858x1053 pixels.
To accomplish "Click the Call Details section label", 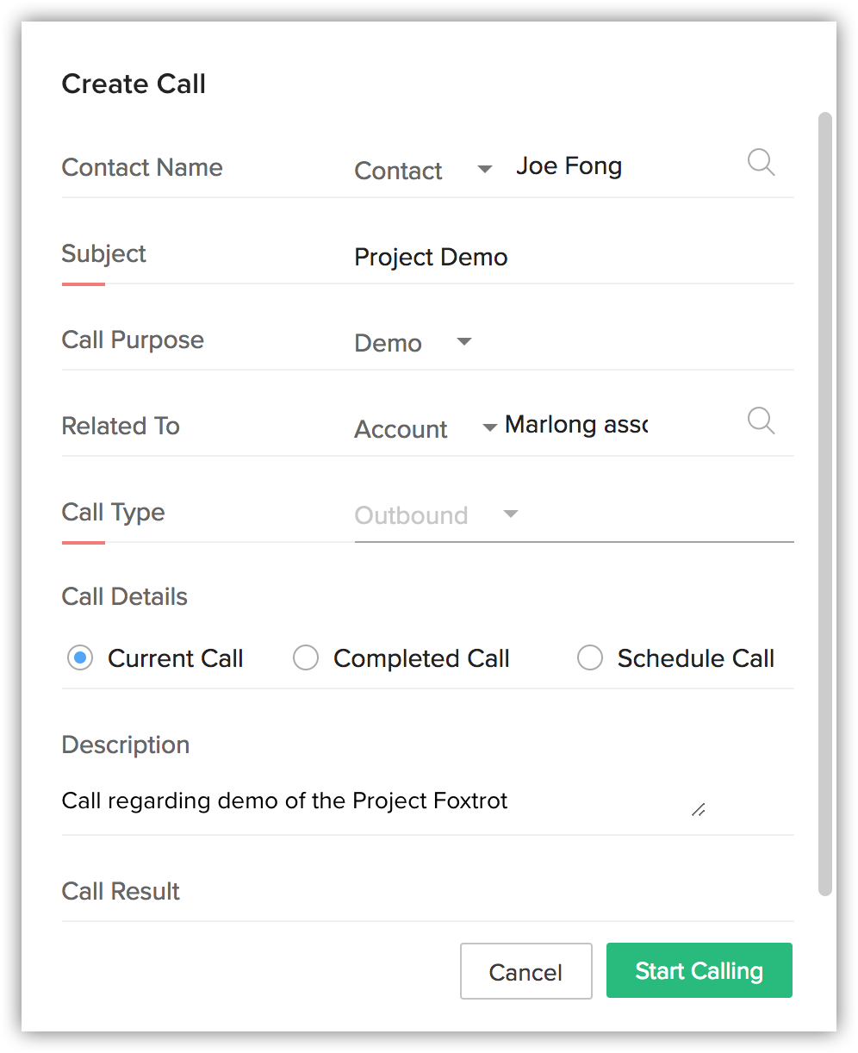I will 125,596.
